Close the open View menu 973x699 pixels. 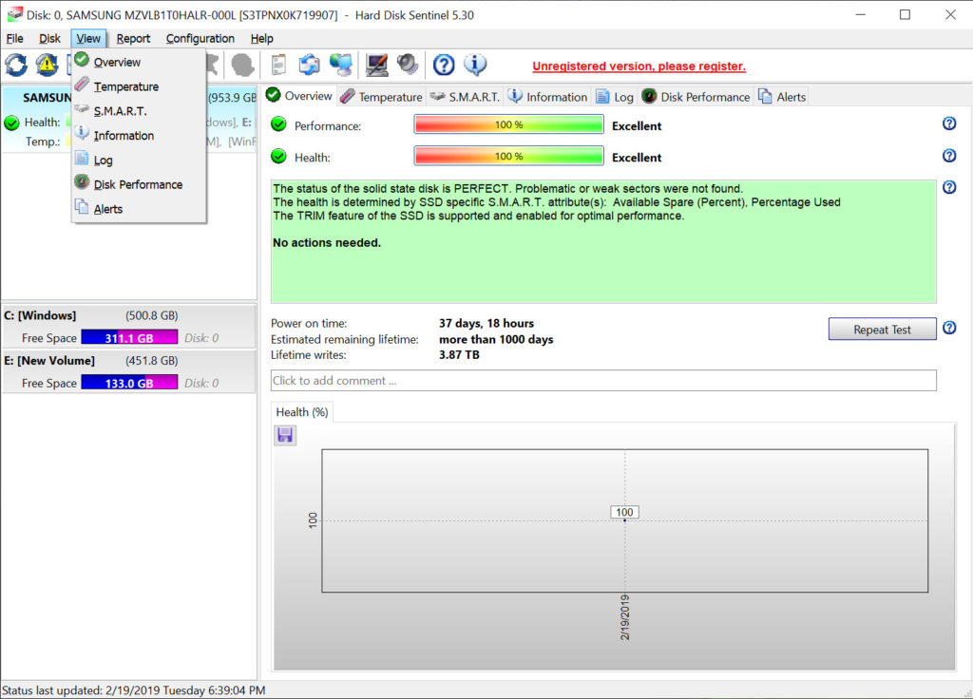(x=88, y=38)
